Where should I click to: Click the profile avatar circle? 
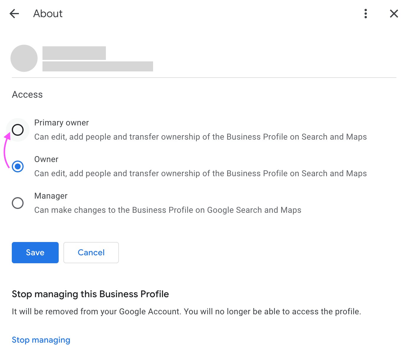[x=24, y=58]
